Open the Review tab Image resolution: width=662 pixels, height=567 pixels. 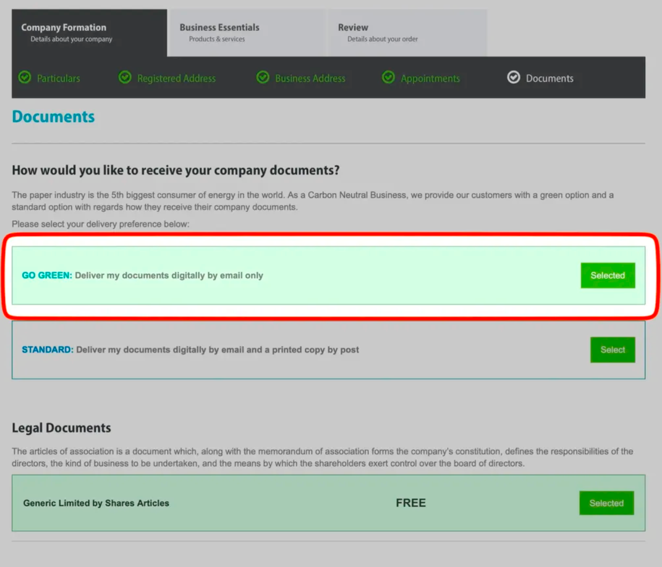407,33
